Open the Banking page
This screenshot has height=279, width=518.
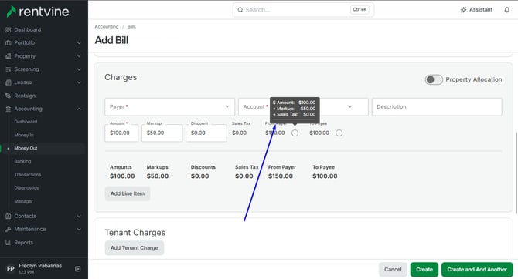coord(22,161)
